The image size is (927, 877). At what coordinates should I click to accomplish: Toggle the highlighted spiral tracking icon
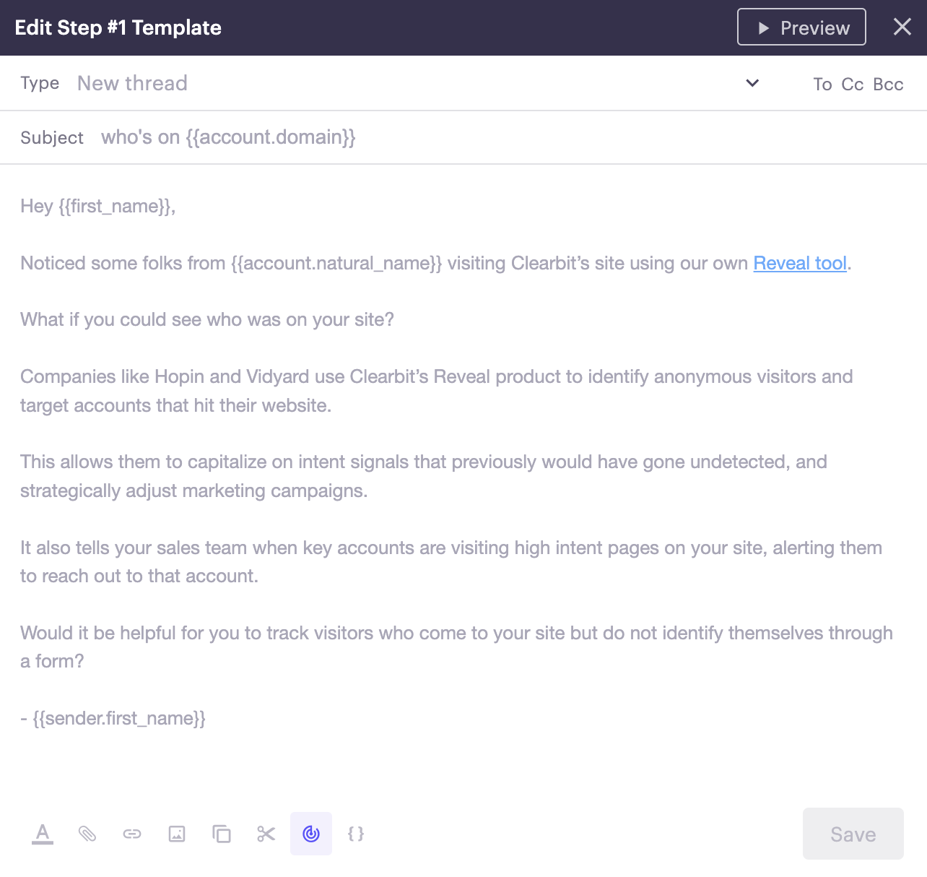coord(311,834)
